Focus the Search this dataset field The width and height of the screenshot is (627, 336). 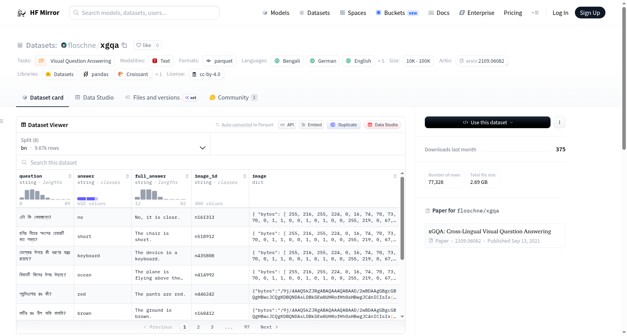pyautogui.click(x=211, y=162)
